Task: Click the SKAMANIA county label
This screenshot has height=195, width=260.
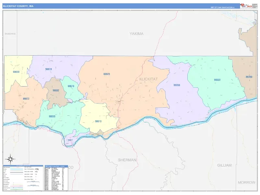Action: 10,34
